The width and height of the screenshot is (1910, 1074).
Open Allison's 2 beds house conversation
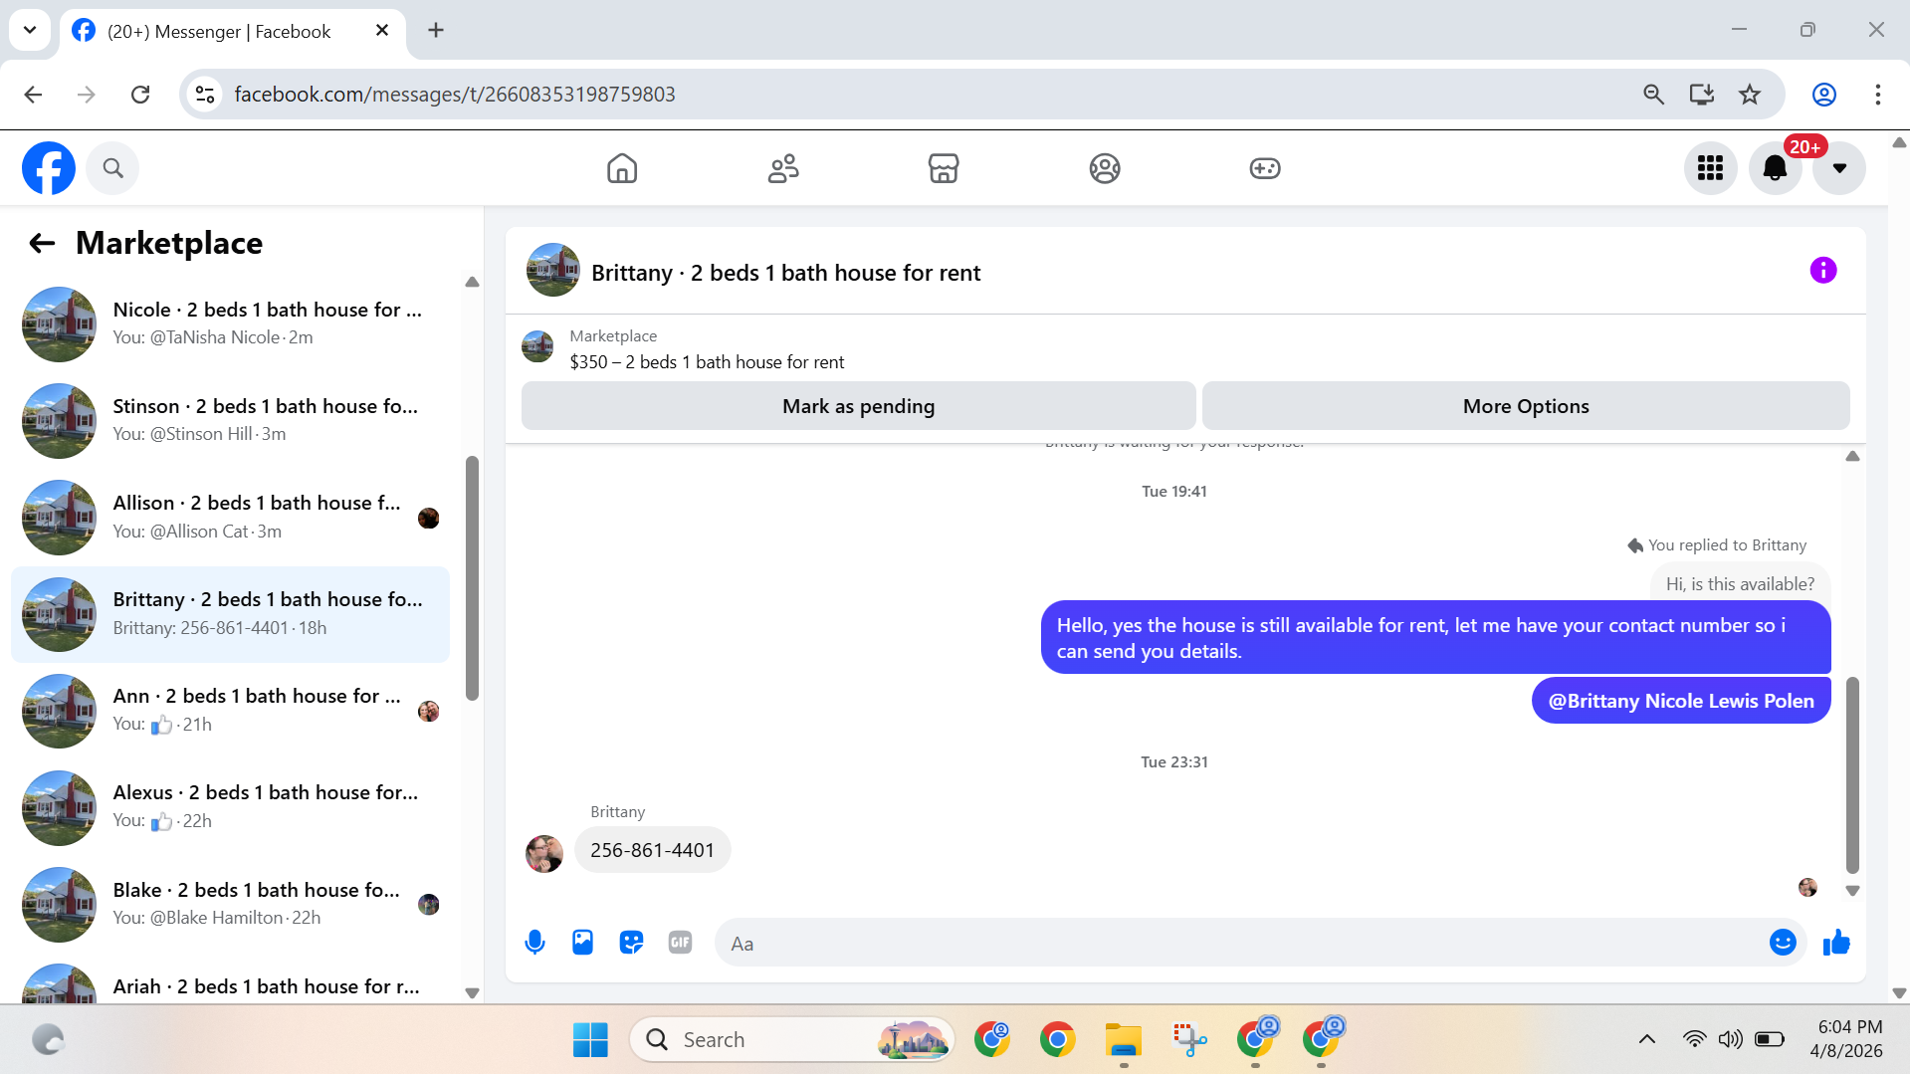coord(230,517)
